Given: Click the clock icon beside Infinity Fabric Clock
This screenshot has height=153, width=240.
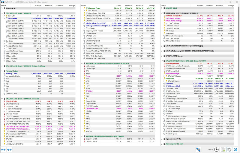Looking at the screenshot, I should [x=84, y=23].
